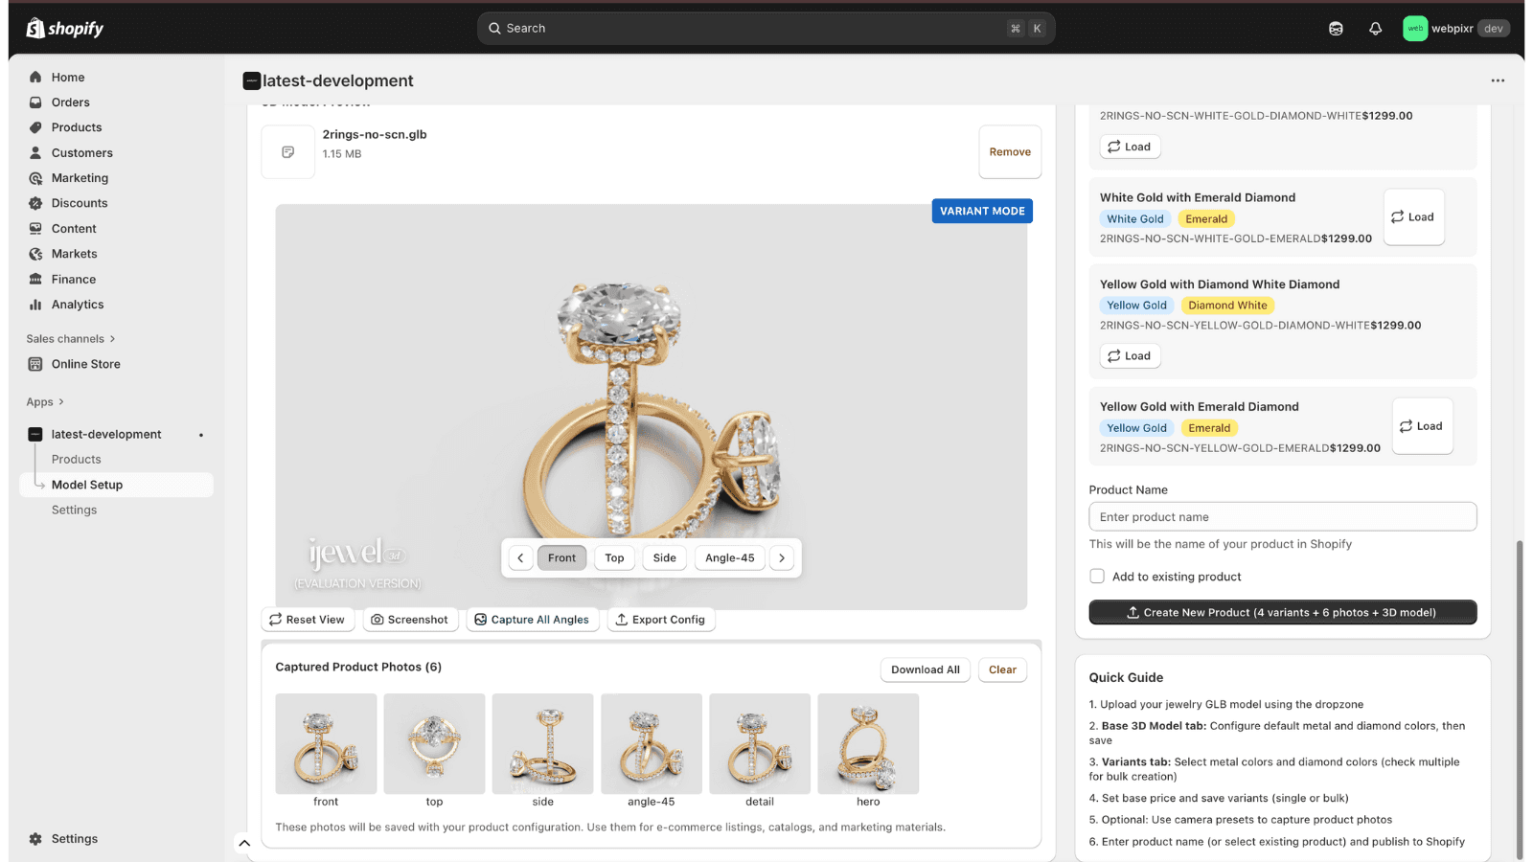The image size is (1533, 862).
Task: Open Online Store channel
Action: (86, 364)
